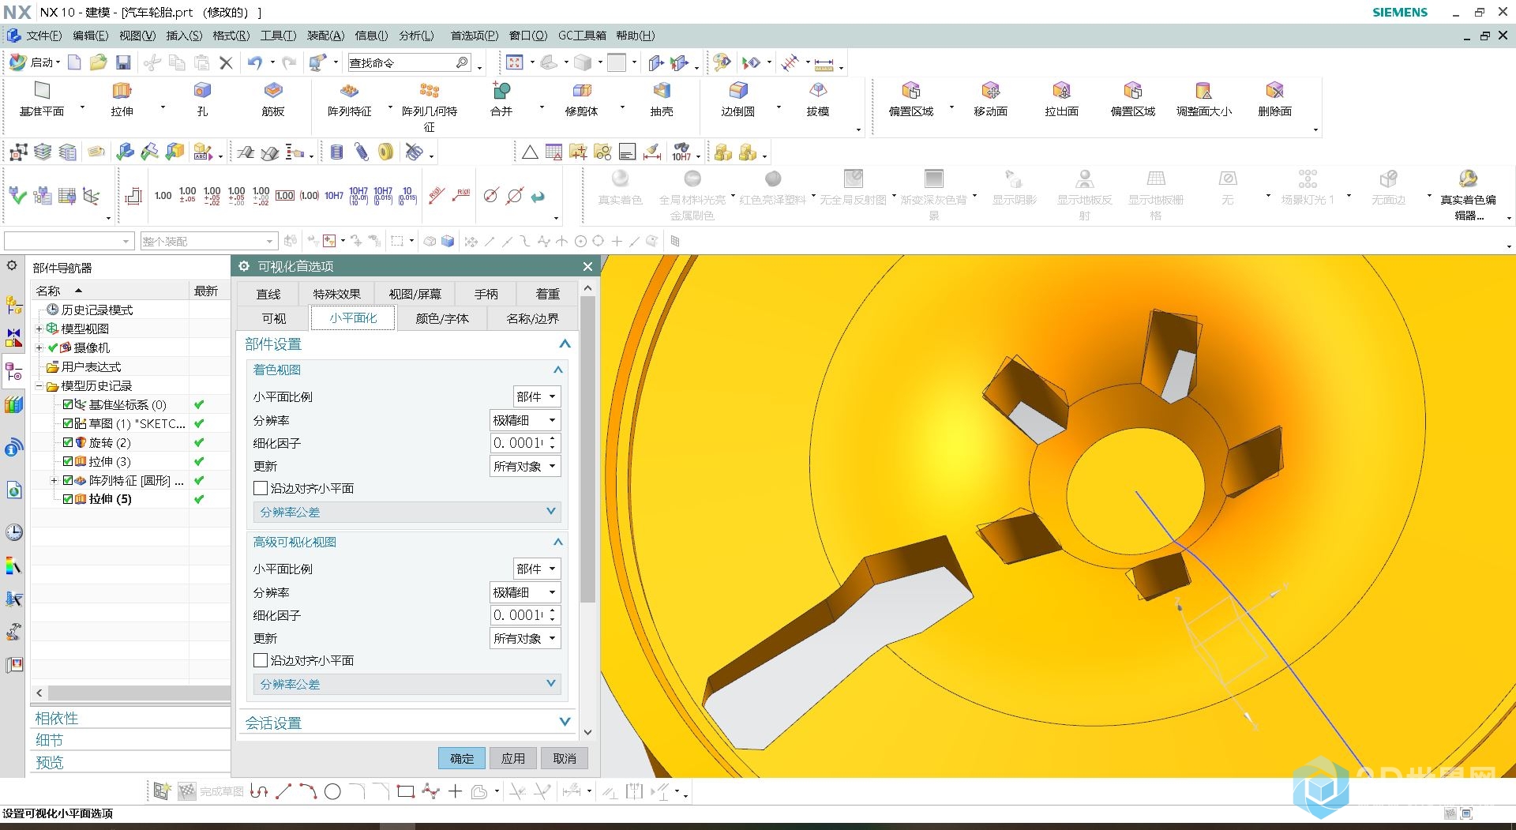Click the Open file folder icon
Screen dimensions: 1516x830
tap(98, 62)
